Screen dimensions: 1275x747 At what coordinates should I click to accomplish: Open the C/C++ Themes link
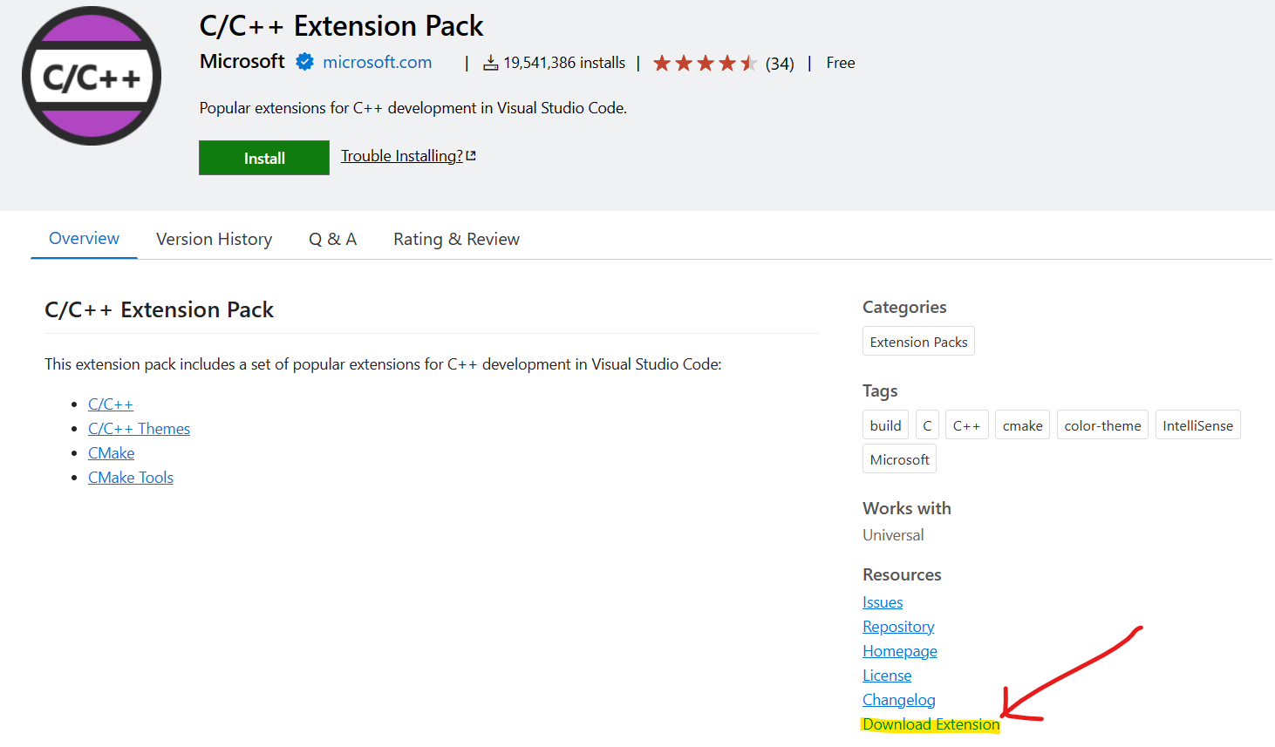coord(140,429)
